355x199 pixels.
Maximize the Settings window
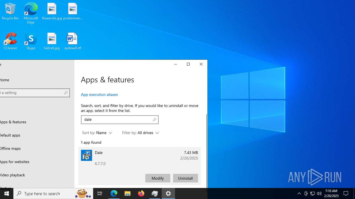(188, 64)
